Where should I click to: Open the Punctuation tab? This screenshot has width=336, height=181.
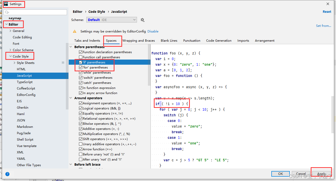192,41
